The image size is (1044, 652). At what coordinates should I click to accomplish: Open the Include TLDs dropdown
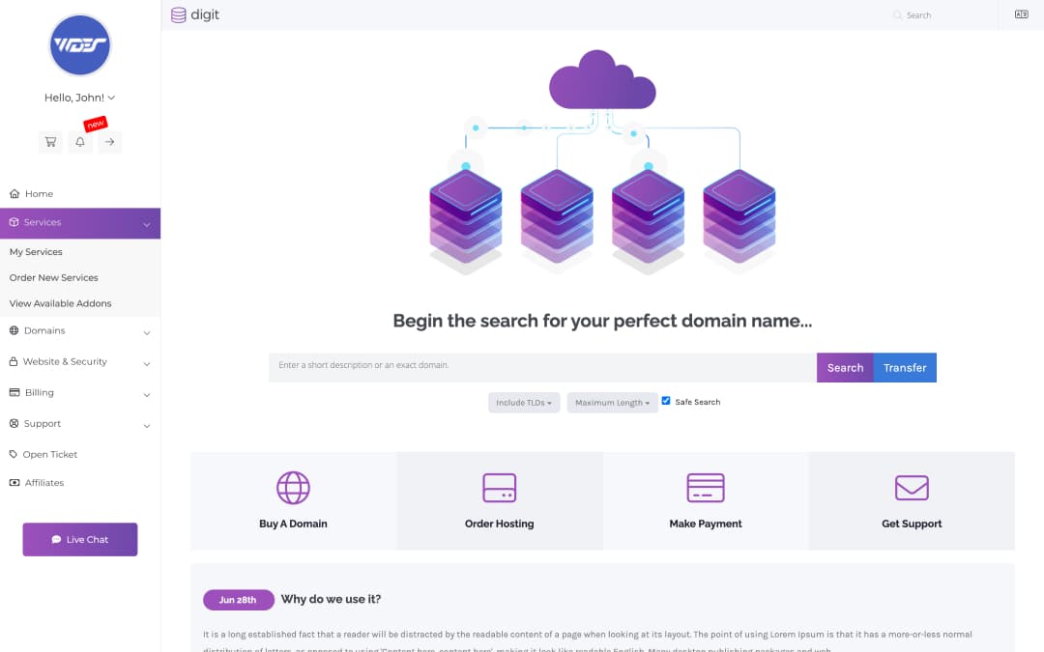click(x=524, y=403)
